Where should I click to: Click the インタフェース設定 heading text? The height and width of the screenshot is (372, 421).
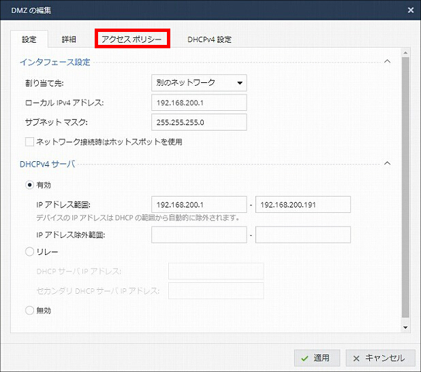(x=55, y=62)
